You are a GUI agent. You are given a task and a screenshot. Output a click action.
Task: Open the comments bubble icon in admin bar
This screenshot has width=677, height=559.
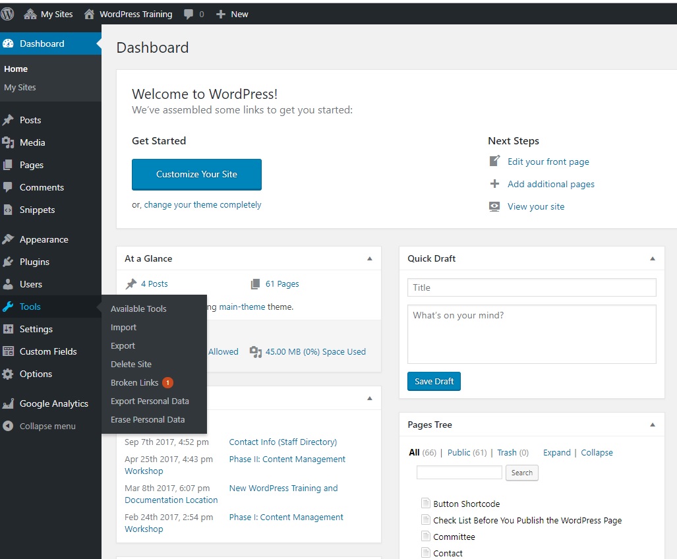click(189, 14)
